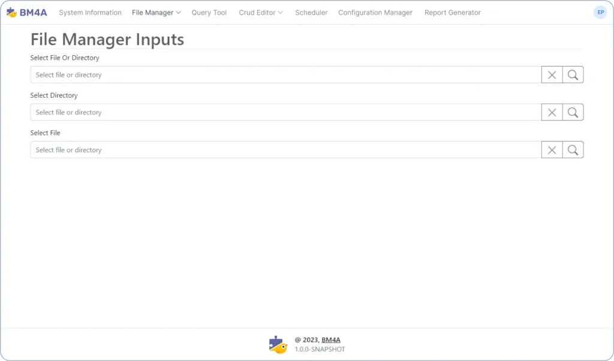
Task: Click the Select File Or Directory label
Action: [x=65, y=58]
